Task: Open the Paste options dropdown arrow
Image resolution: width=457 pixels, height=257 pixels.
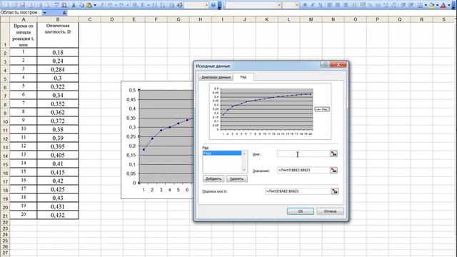Action: [95, 5]
